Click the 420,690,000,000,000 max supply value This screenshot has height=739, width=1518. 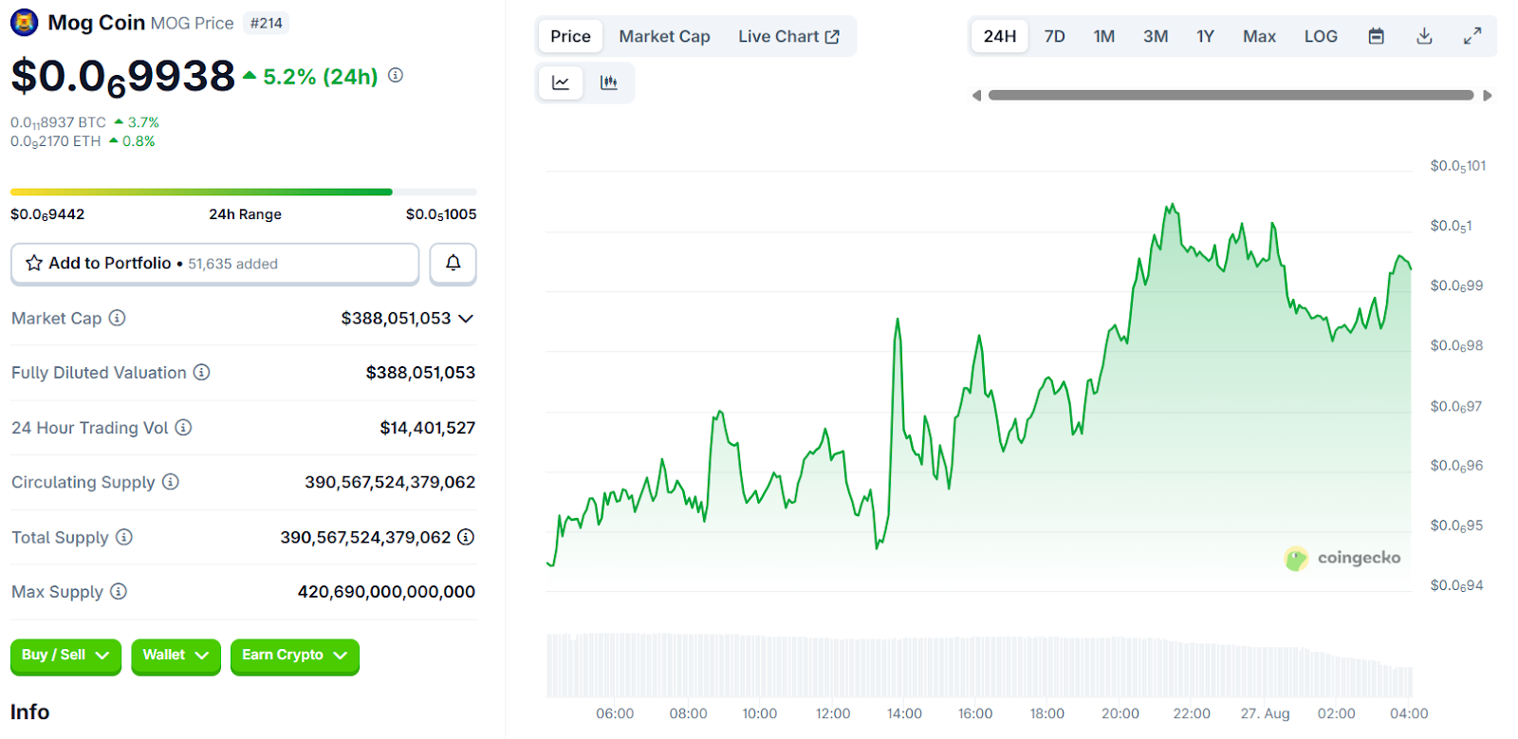pyautogui.click(x=386, y=592)
